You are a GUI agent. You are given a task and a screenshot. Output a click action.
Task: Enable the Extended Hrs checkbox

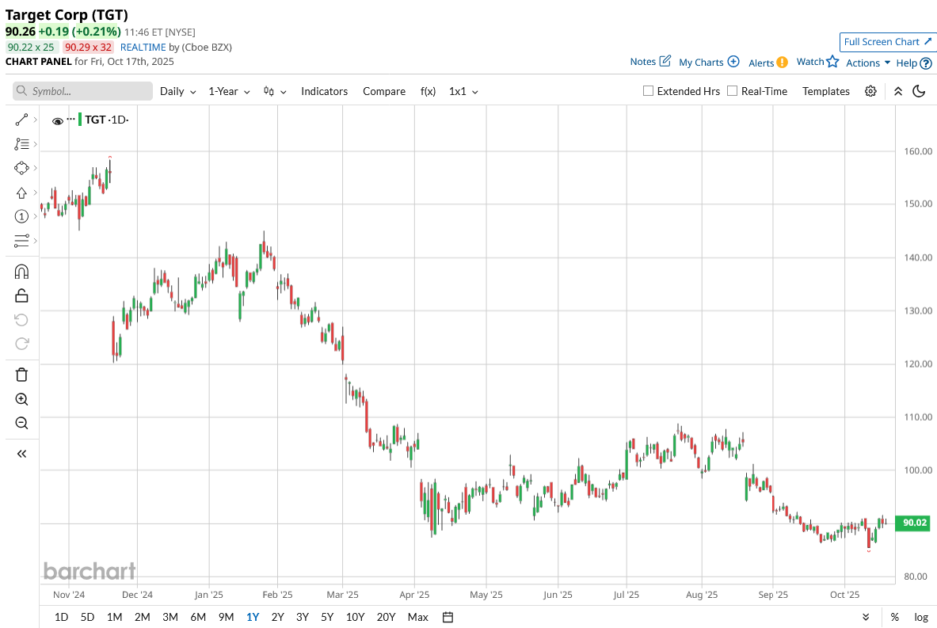click(648, 91)
